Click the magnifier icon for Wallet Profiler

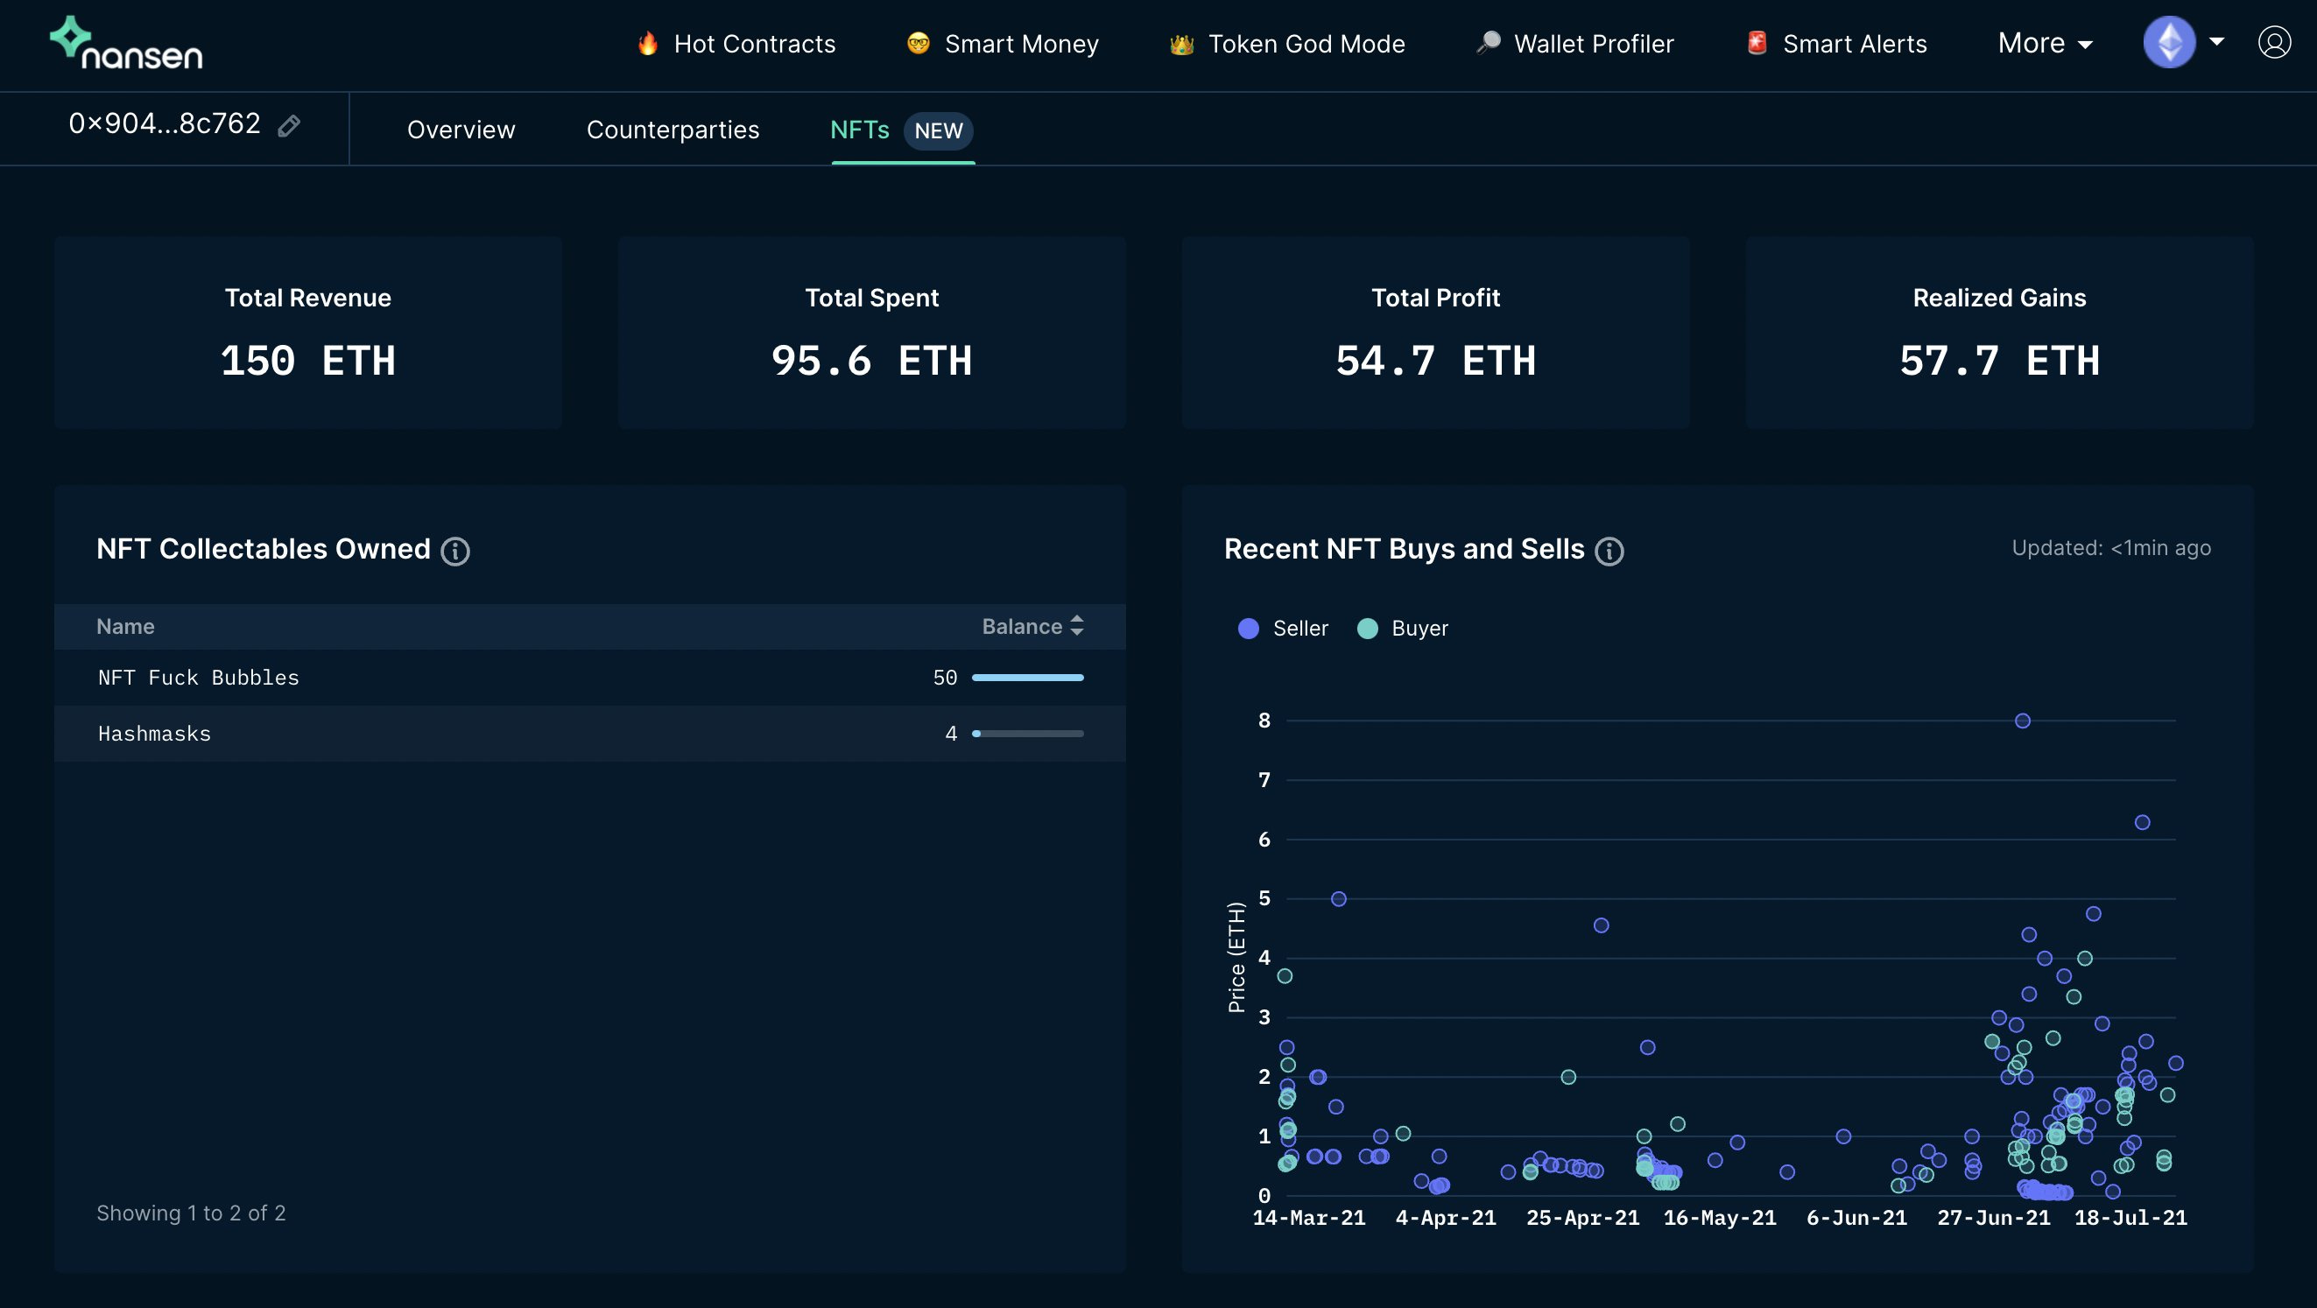[1488, 43]
